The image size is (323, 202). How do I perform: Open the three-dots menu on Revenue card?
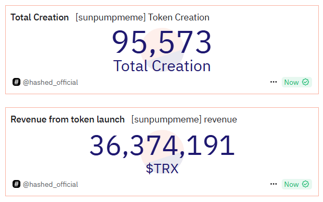tap(273, 184)
